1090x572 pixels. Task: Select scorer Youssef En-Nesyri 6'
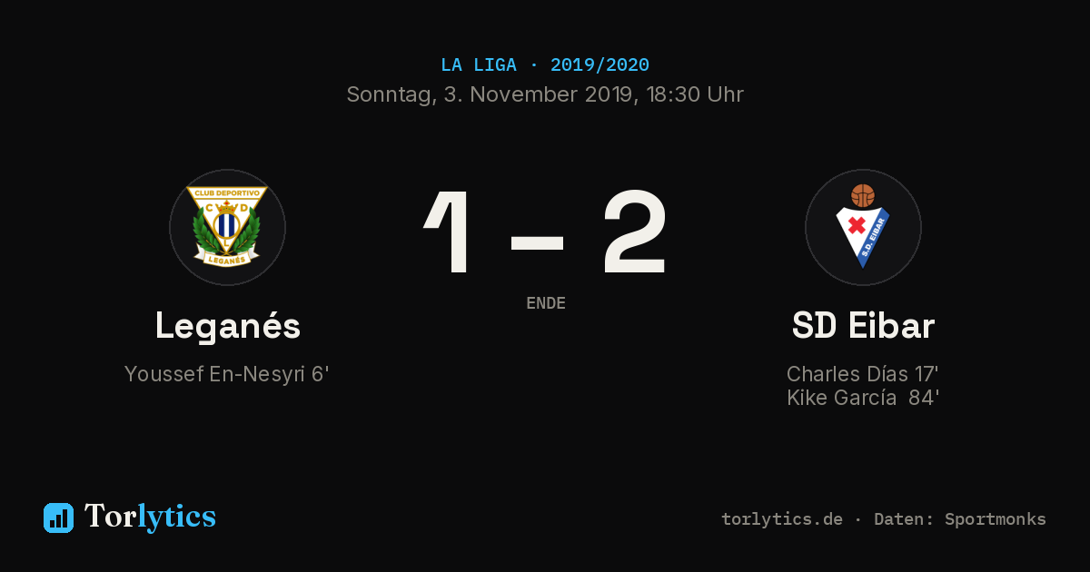(x=226, y=374)
